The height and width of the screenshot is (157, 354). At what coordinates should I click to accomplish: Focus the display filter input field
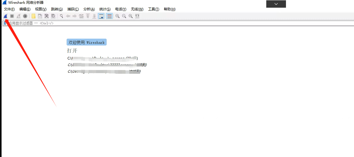click(x=181, y=23)
